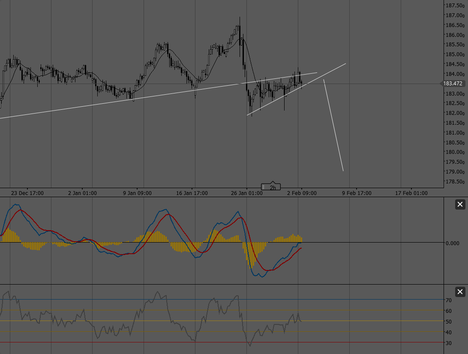
Task: Click the 2h timeframe marker on the time axis
Action: (x=273, y=186)
